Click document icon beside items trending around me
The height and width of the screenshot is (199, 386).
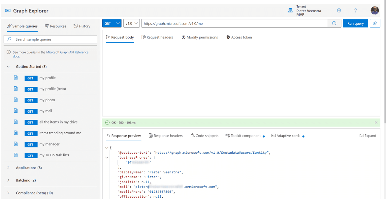click(16, 133)
